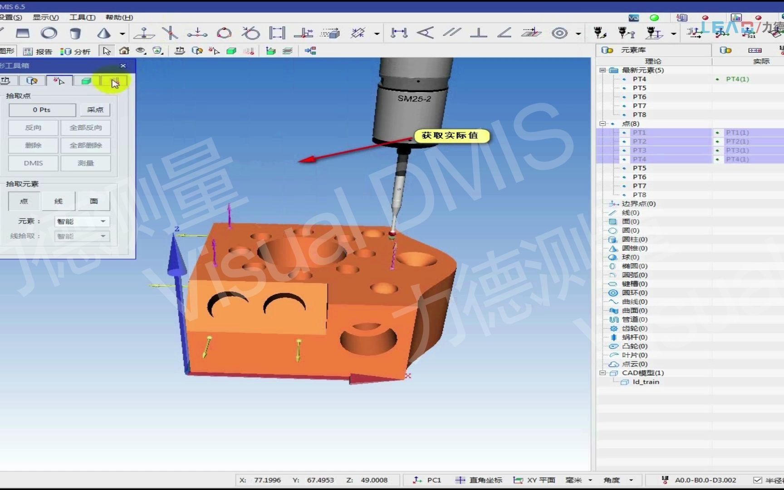Click the DMIS button in toolbox
This screenshot has width=784, height=490.
tap(32, 163)
